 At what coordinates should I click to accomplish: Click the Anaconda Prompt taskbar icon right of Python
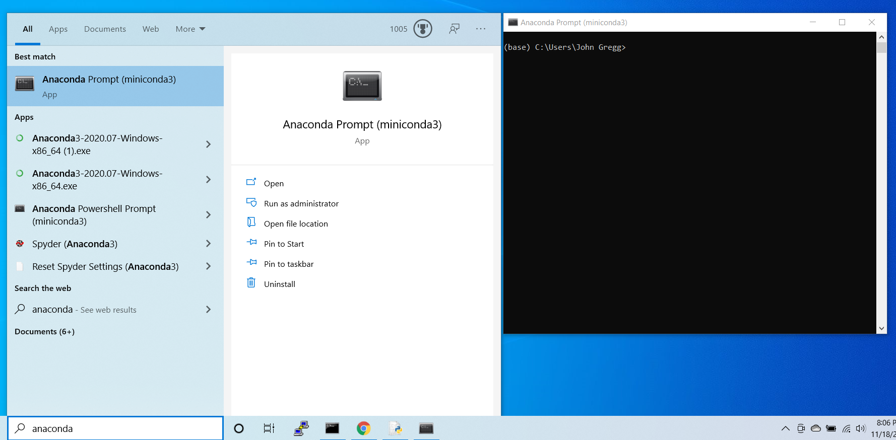click(426, 428)
